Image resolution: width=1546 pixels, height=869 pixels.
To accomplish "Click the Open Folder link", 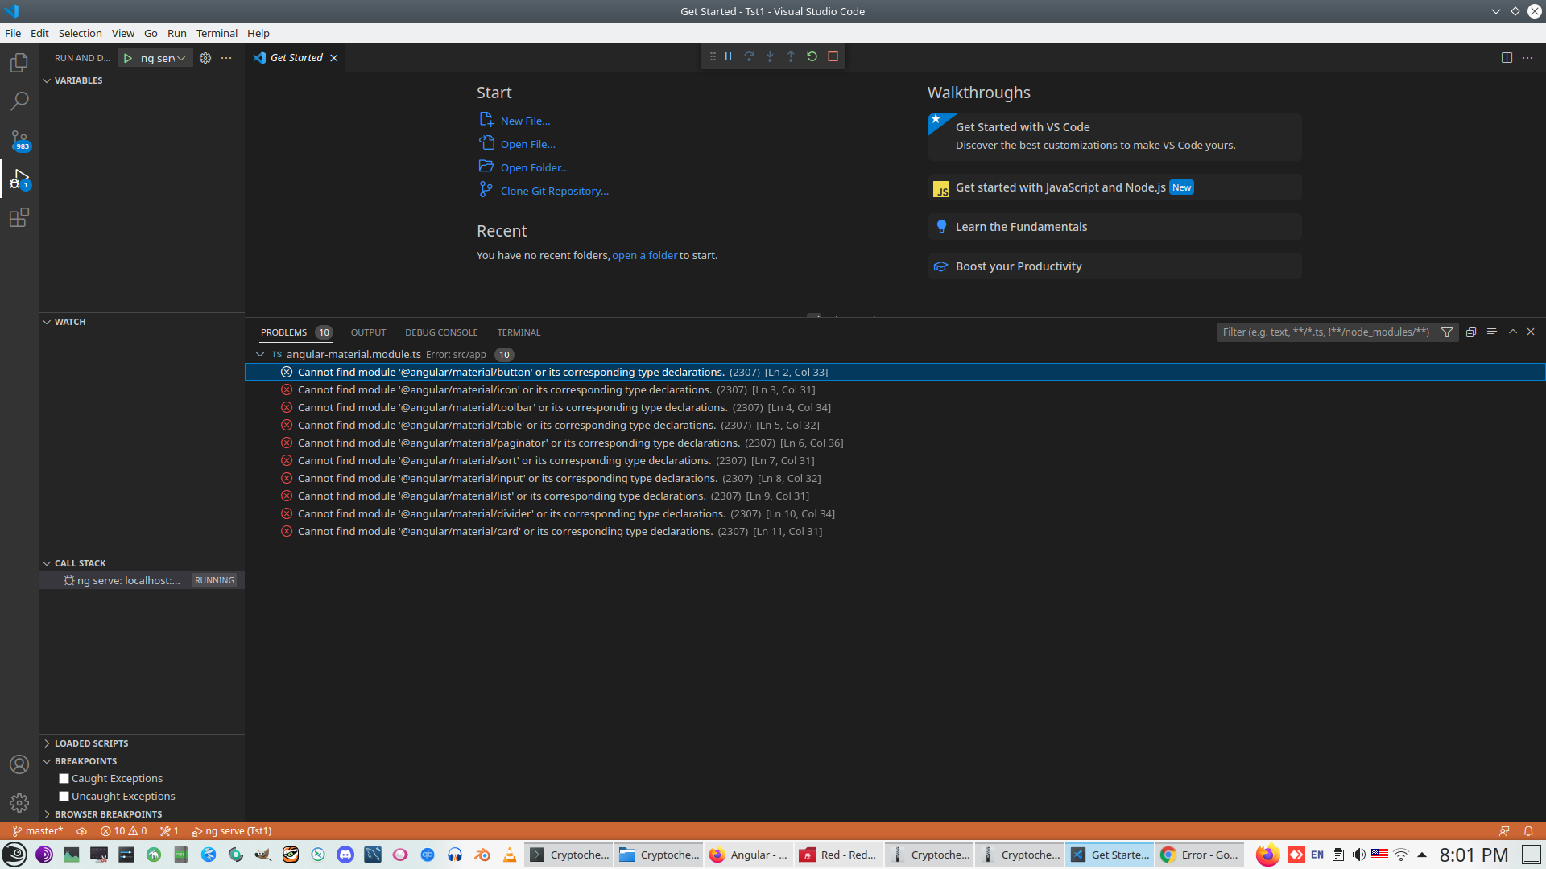I will coord(534,167).
